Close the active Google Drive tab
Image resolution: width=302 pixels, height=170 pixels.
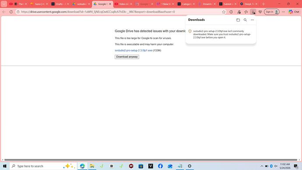[110, 4]
